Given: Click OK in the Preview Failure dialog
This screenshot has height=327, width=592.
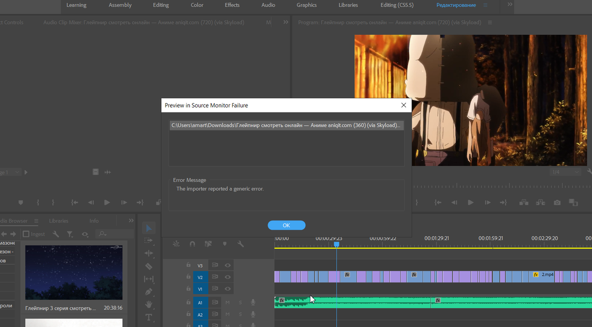Looking at the screenshot, I should [x=286, y=225].
